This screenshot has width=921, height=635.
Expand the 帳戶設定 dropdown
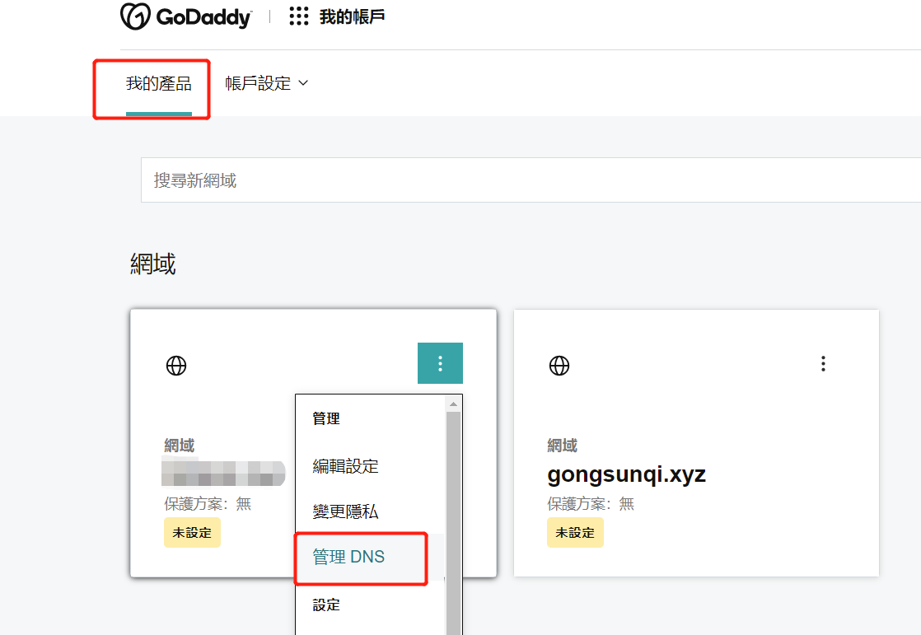[267, 83]
